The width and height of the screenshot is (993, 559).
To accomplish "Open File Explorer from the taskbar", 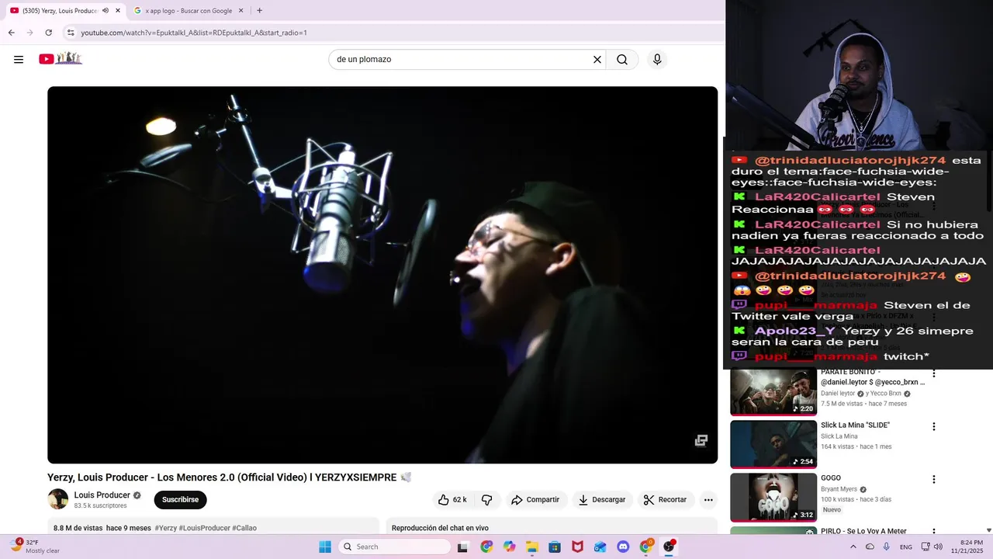I will tap(531, 547).
